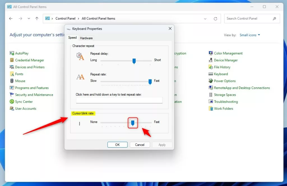Open Programs and Features icon
Screen dimensions: 287x186
(12, 88)
